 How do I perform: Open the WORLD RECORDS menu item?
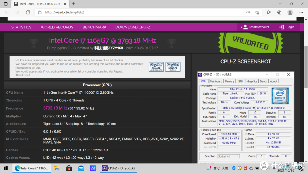(57, 27)
